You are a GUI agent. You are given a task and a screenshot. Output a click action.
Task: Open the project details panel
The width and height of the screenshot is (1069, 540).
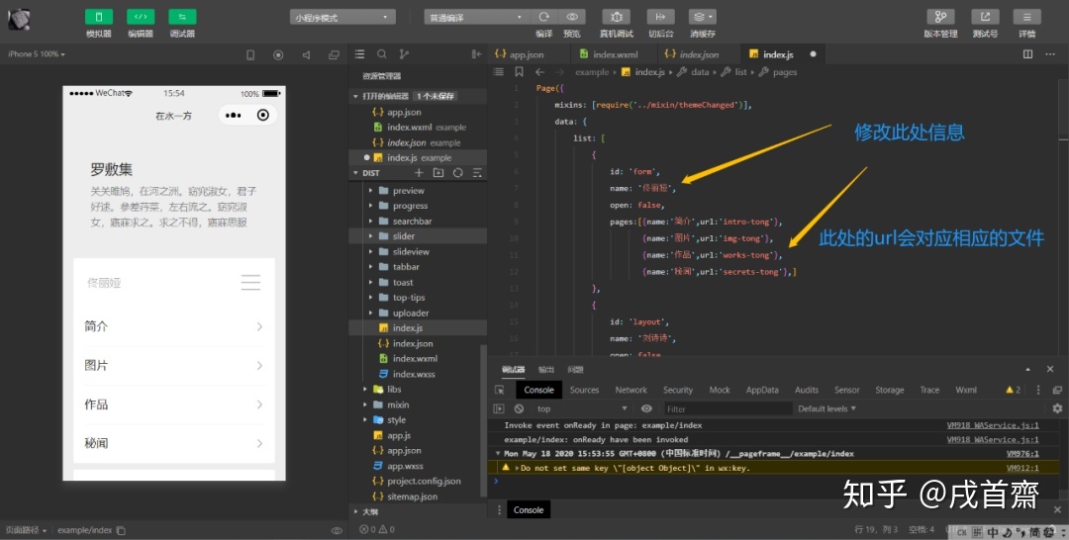point(1026,17)
